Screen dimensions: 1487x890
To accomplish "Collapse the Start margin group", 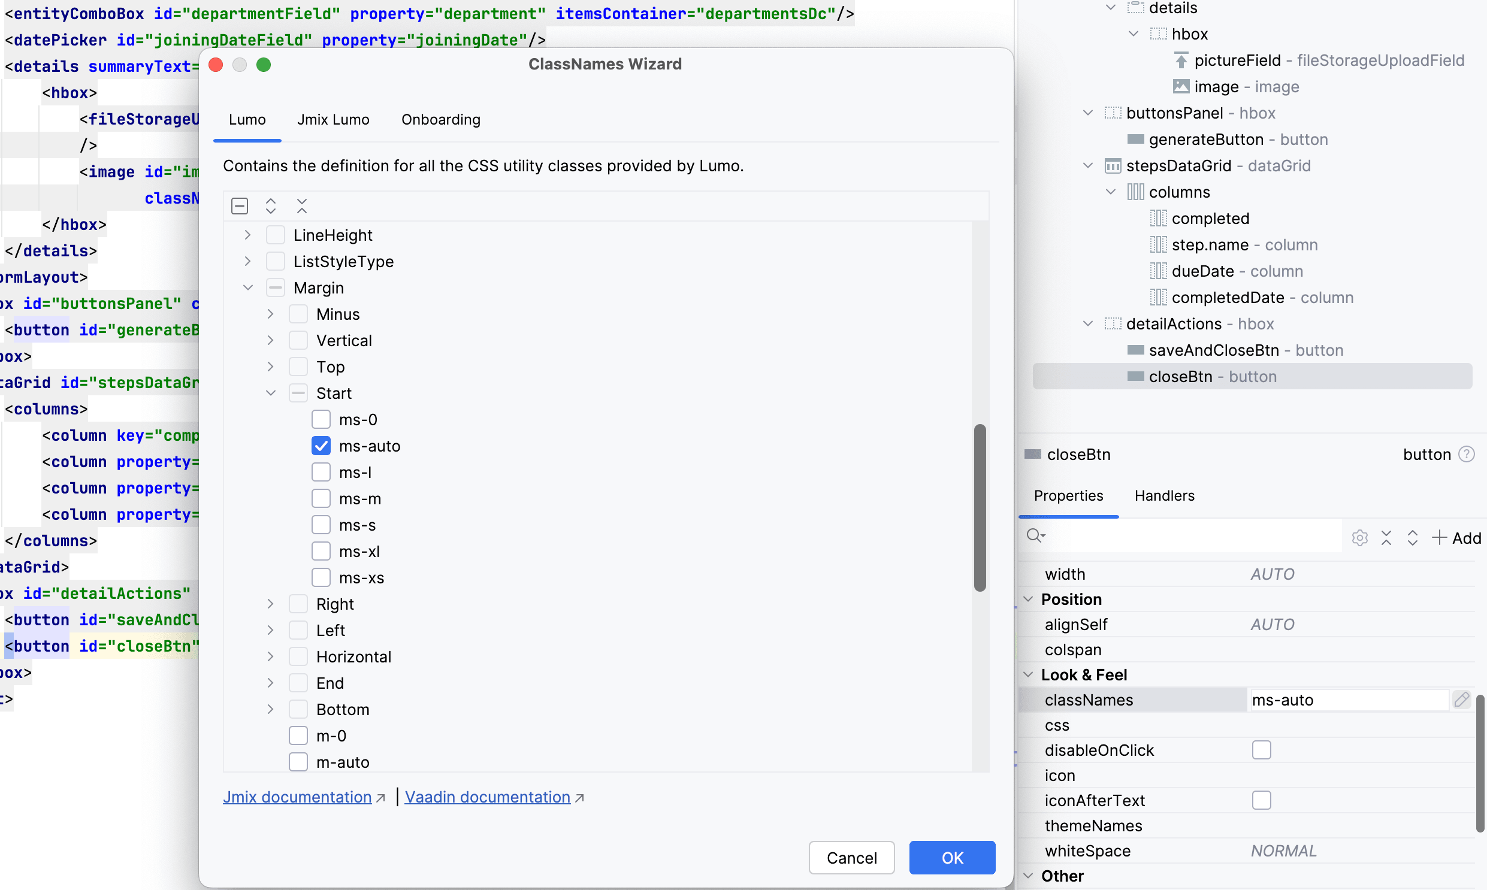I will click(271, 393).
